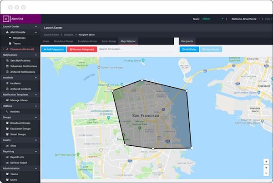Collapse the Incidents sidebar section
This screenshot has width=273, height=183.
point(35,78)
